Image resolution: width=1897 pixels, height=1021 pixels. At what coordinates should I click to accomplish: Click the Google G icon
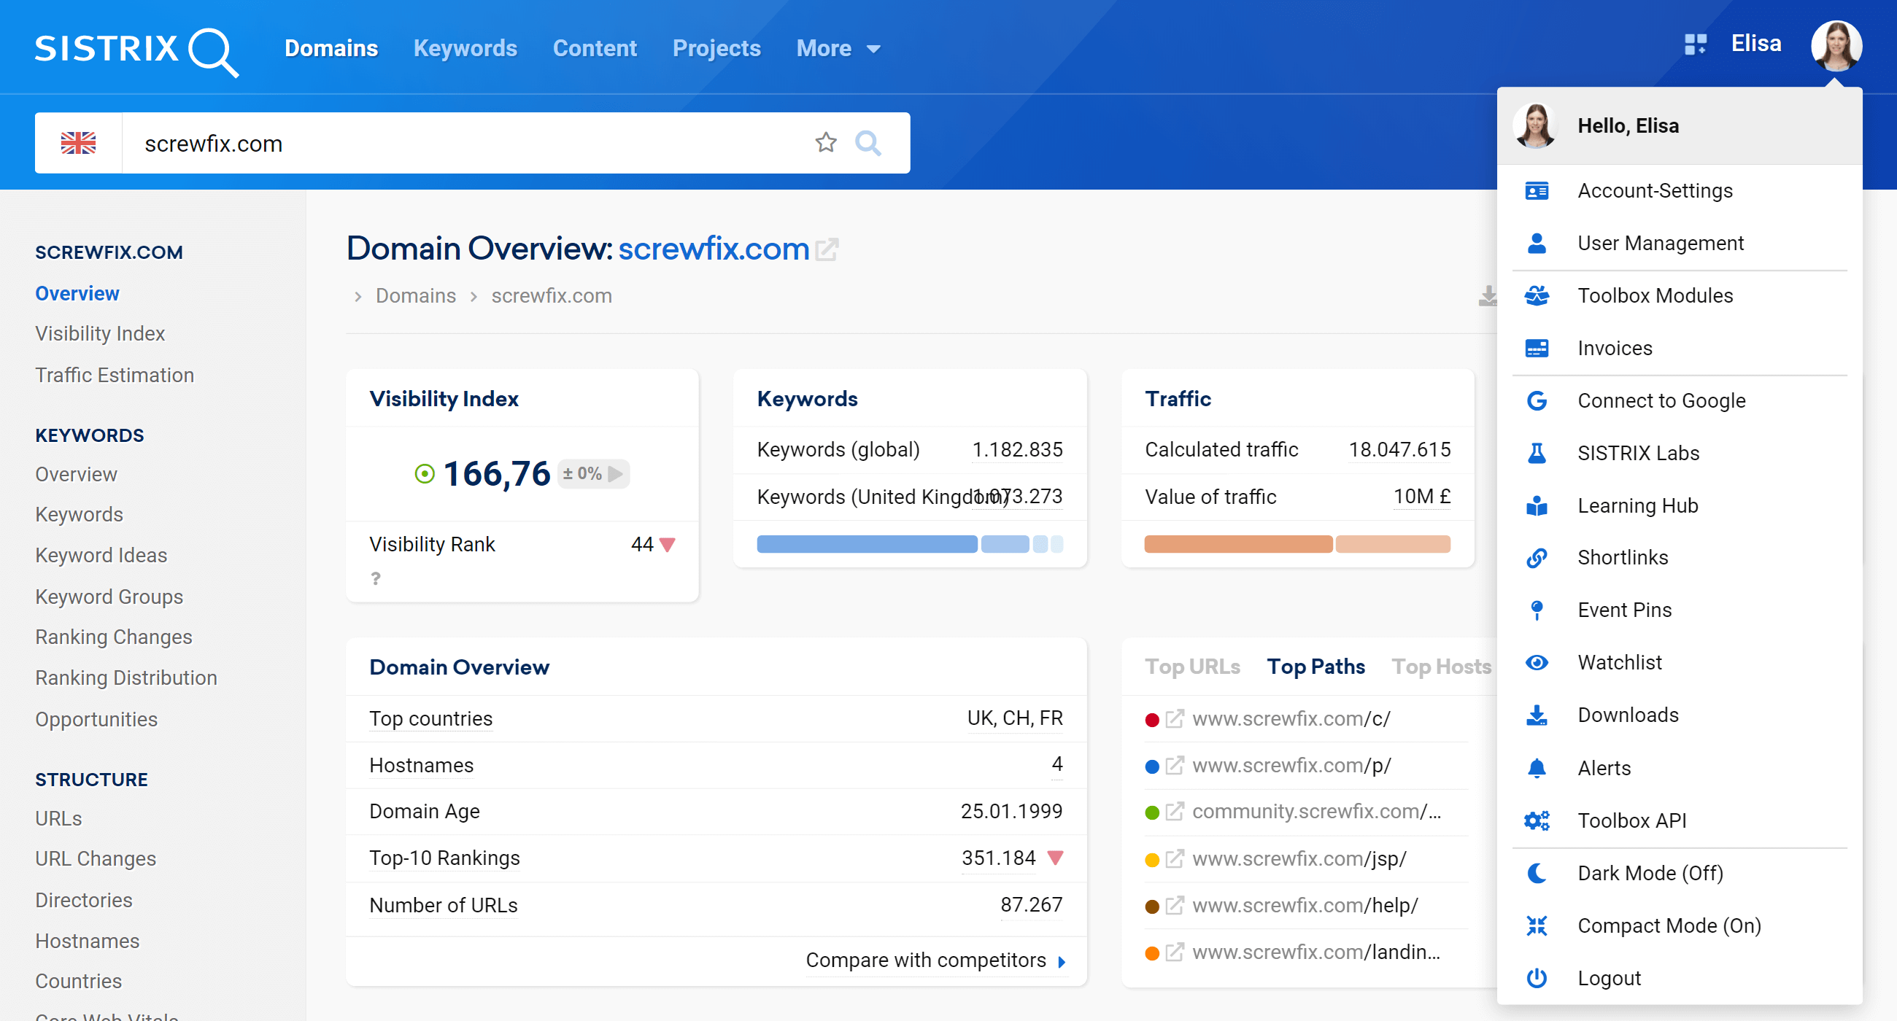pos(1536,401)
